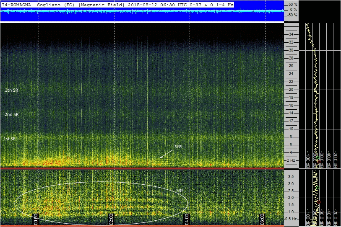This screenshot has height=227, width=341.
Task: Click the red peak marker in lower spectrum
Action: coord(319,202)
